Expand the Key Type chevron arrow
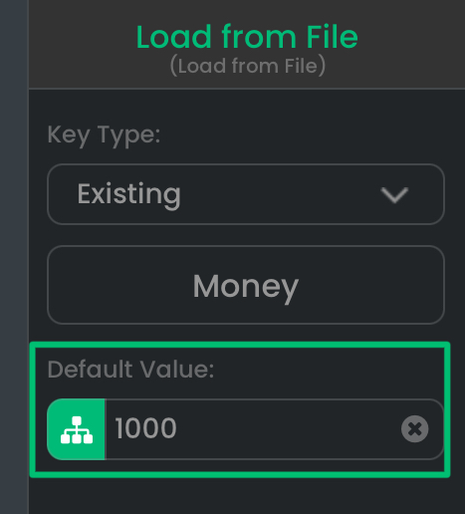The image size is (465, 514). point(394,195)
